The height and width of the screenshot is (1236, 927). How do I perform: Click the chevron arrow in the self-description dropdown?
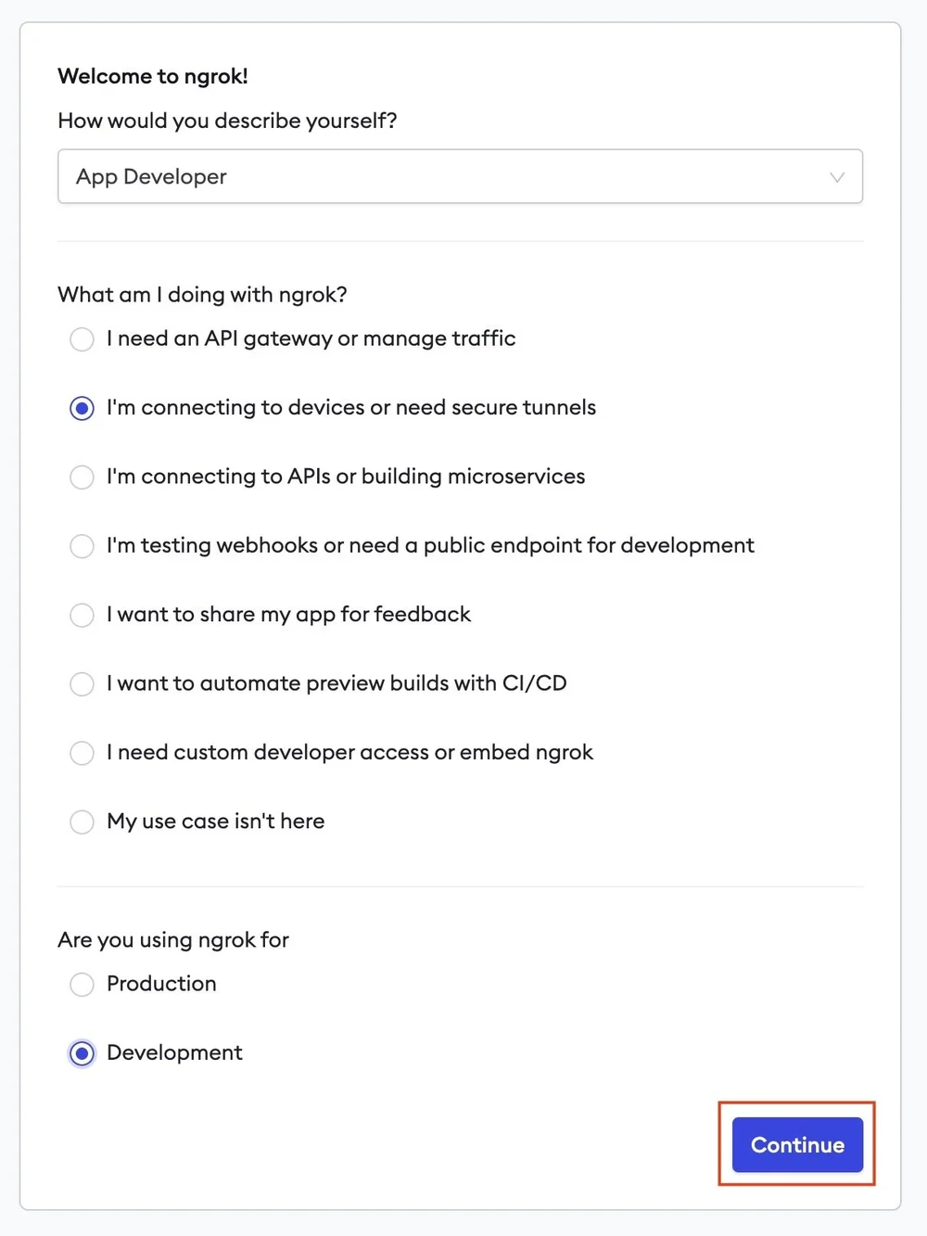pyautogui.click(x=837, y=177)
